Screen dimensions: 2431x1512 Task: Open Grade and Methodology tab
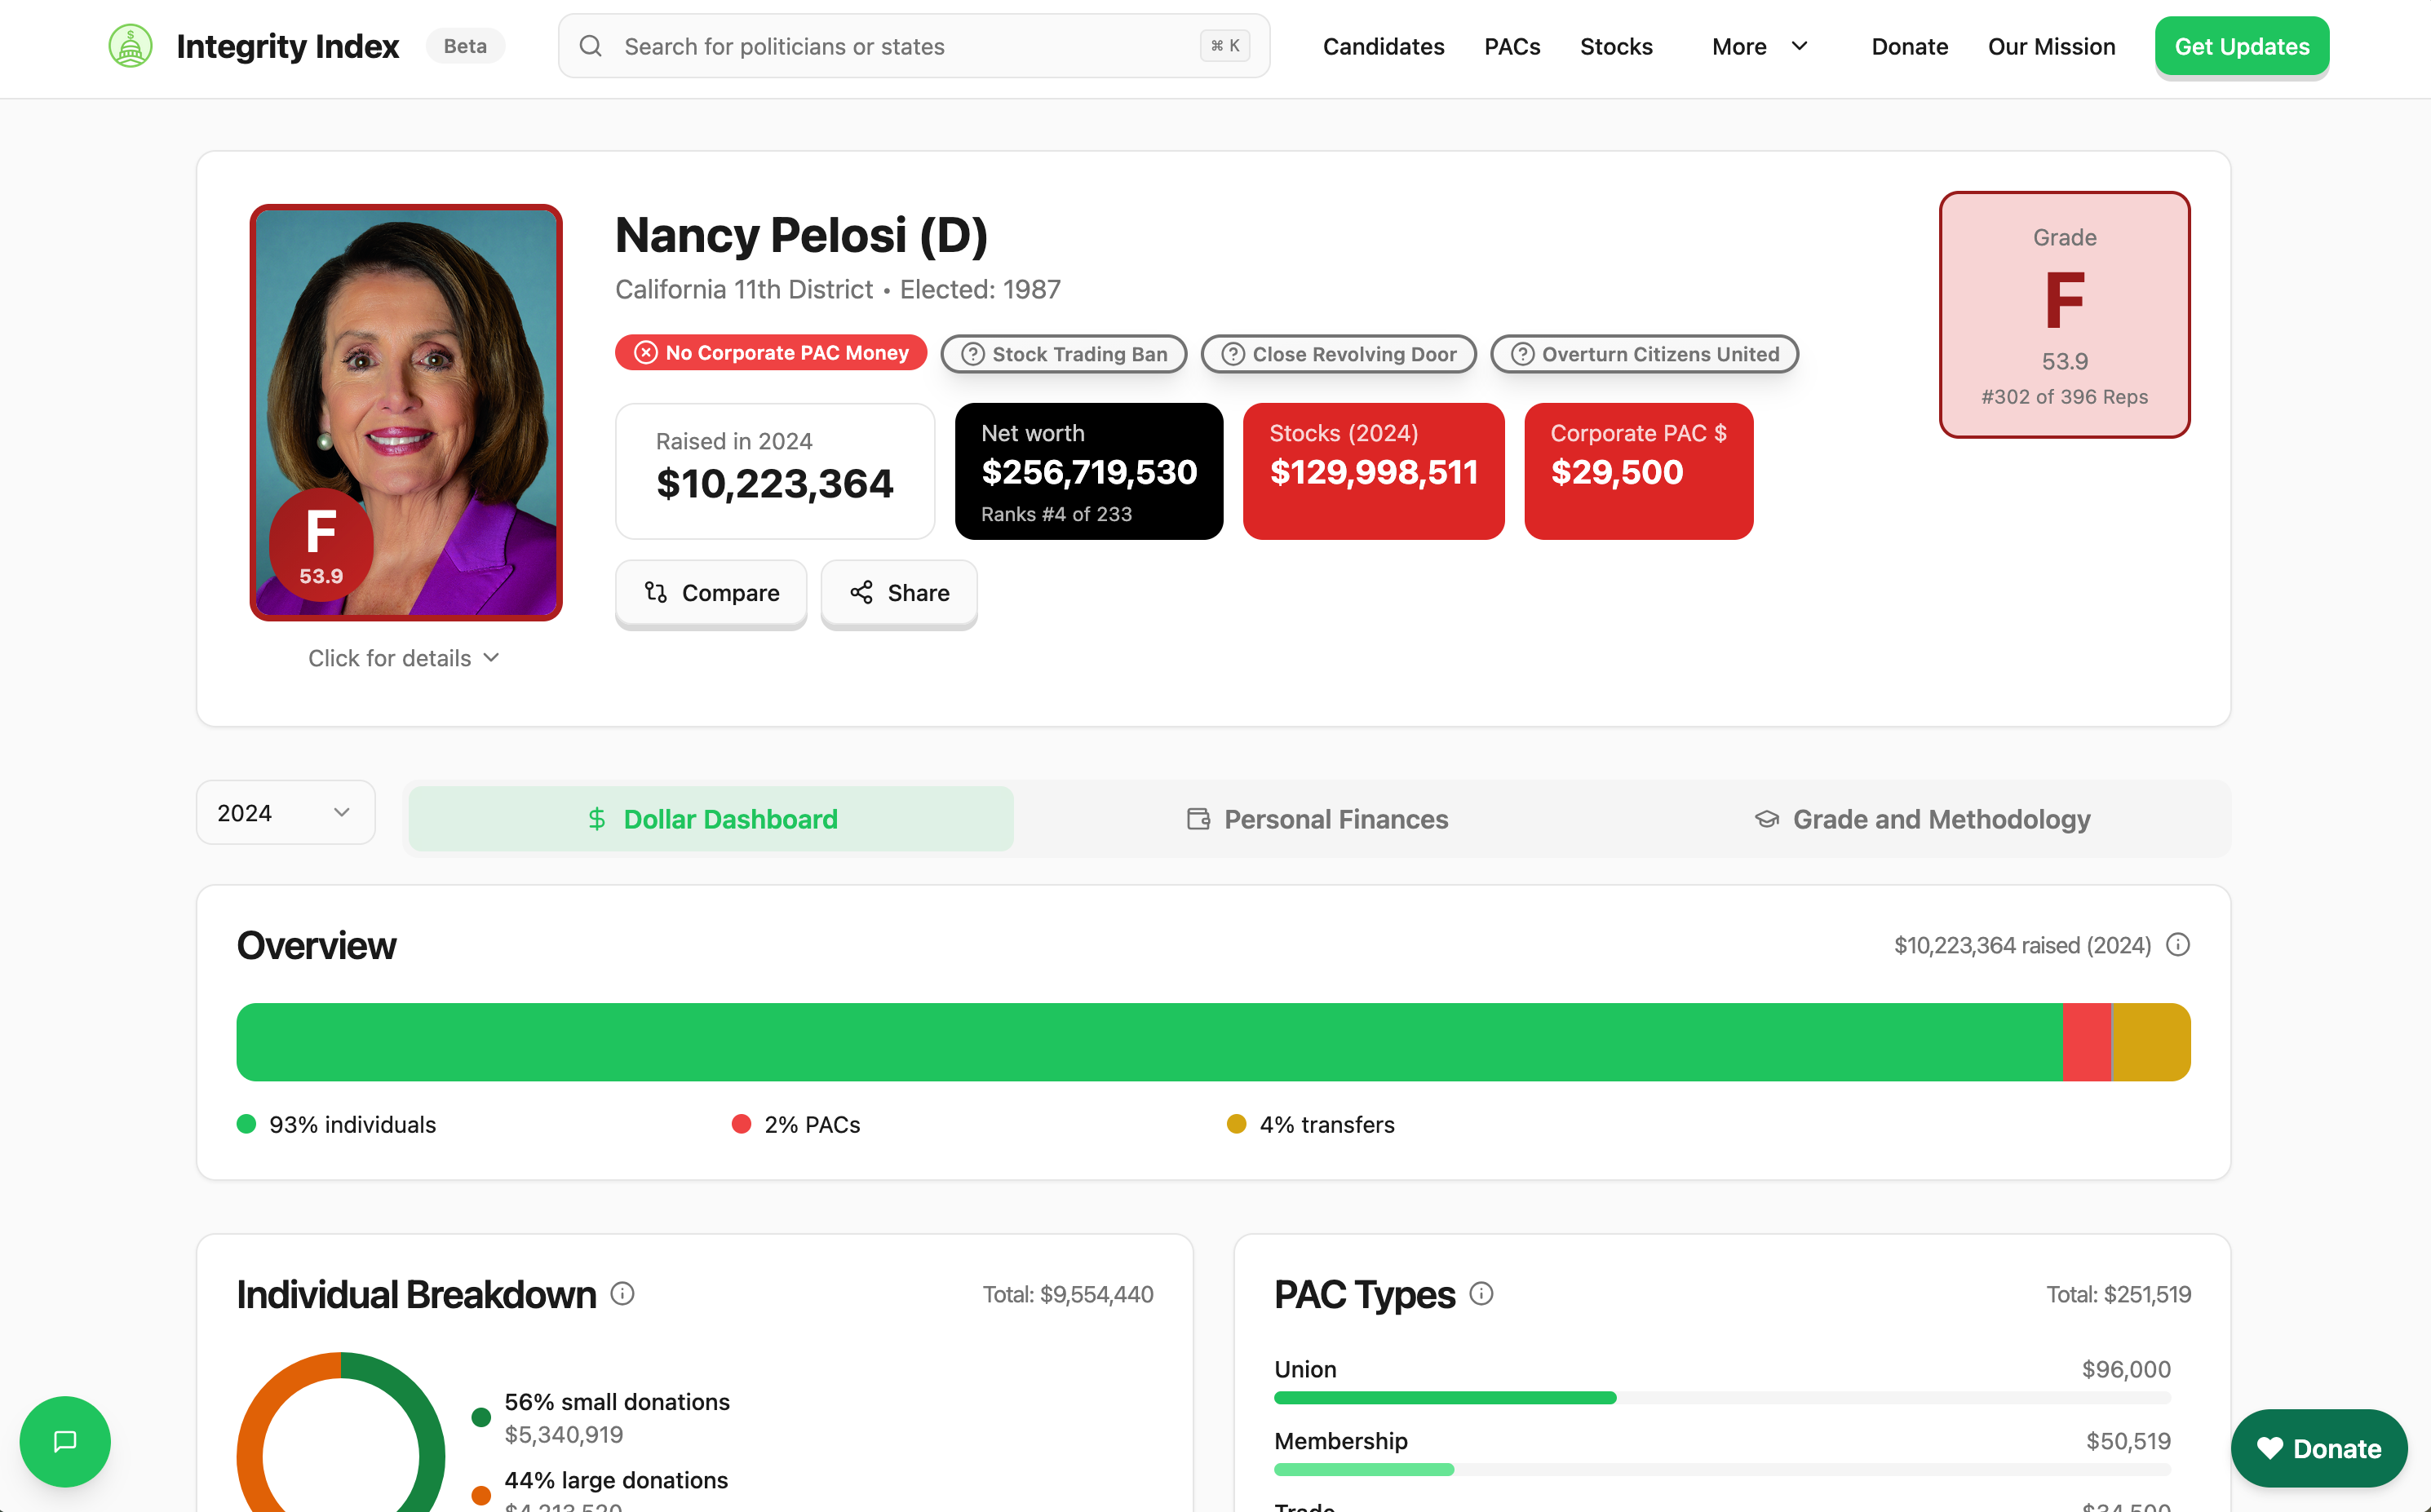pyautogui.click(x=1921, y=818)
